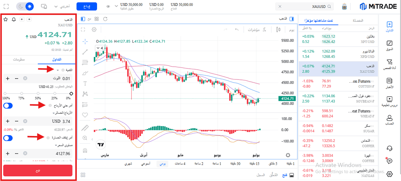Select the crosshair cursor drawing tool
The width and height of the screenshot is (401, 181).
(85, 41)
